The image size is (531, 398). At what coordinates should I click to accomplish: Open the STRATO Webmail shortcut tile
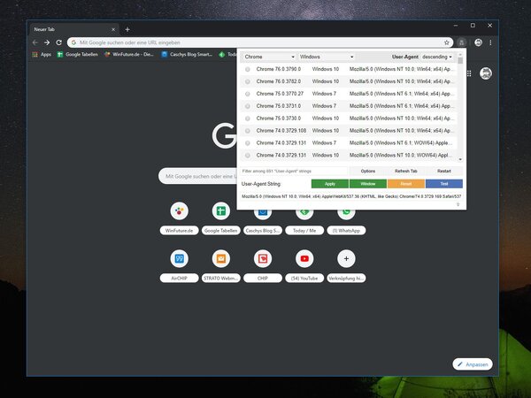[220, 258]
